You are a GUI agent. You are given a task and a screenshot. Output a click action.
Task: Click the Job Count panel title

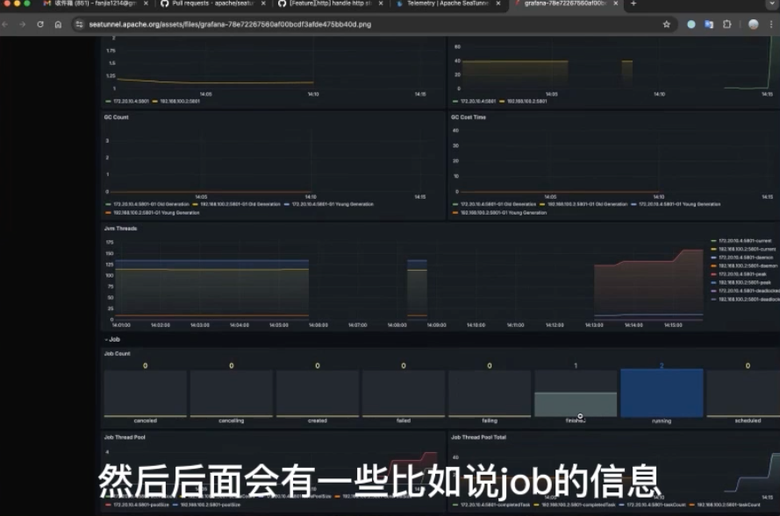tap(117, 354)
